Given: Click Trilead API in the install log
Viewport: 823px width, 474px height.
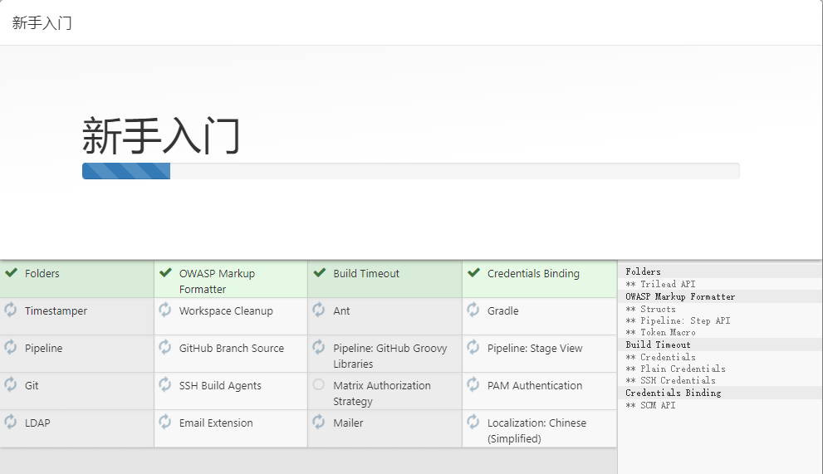Looking at the screenshot, I should 667,284.
